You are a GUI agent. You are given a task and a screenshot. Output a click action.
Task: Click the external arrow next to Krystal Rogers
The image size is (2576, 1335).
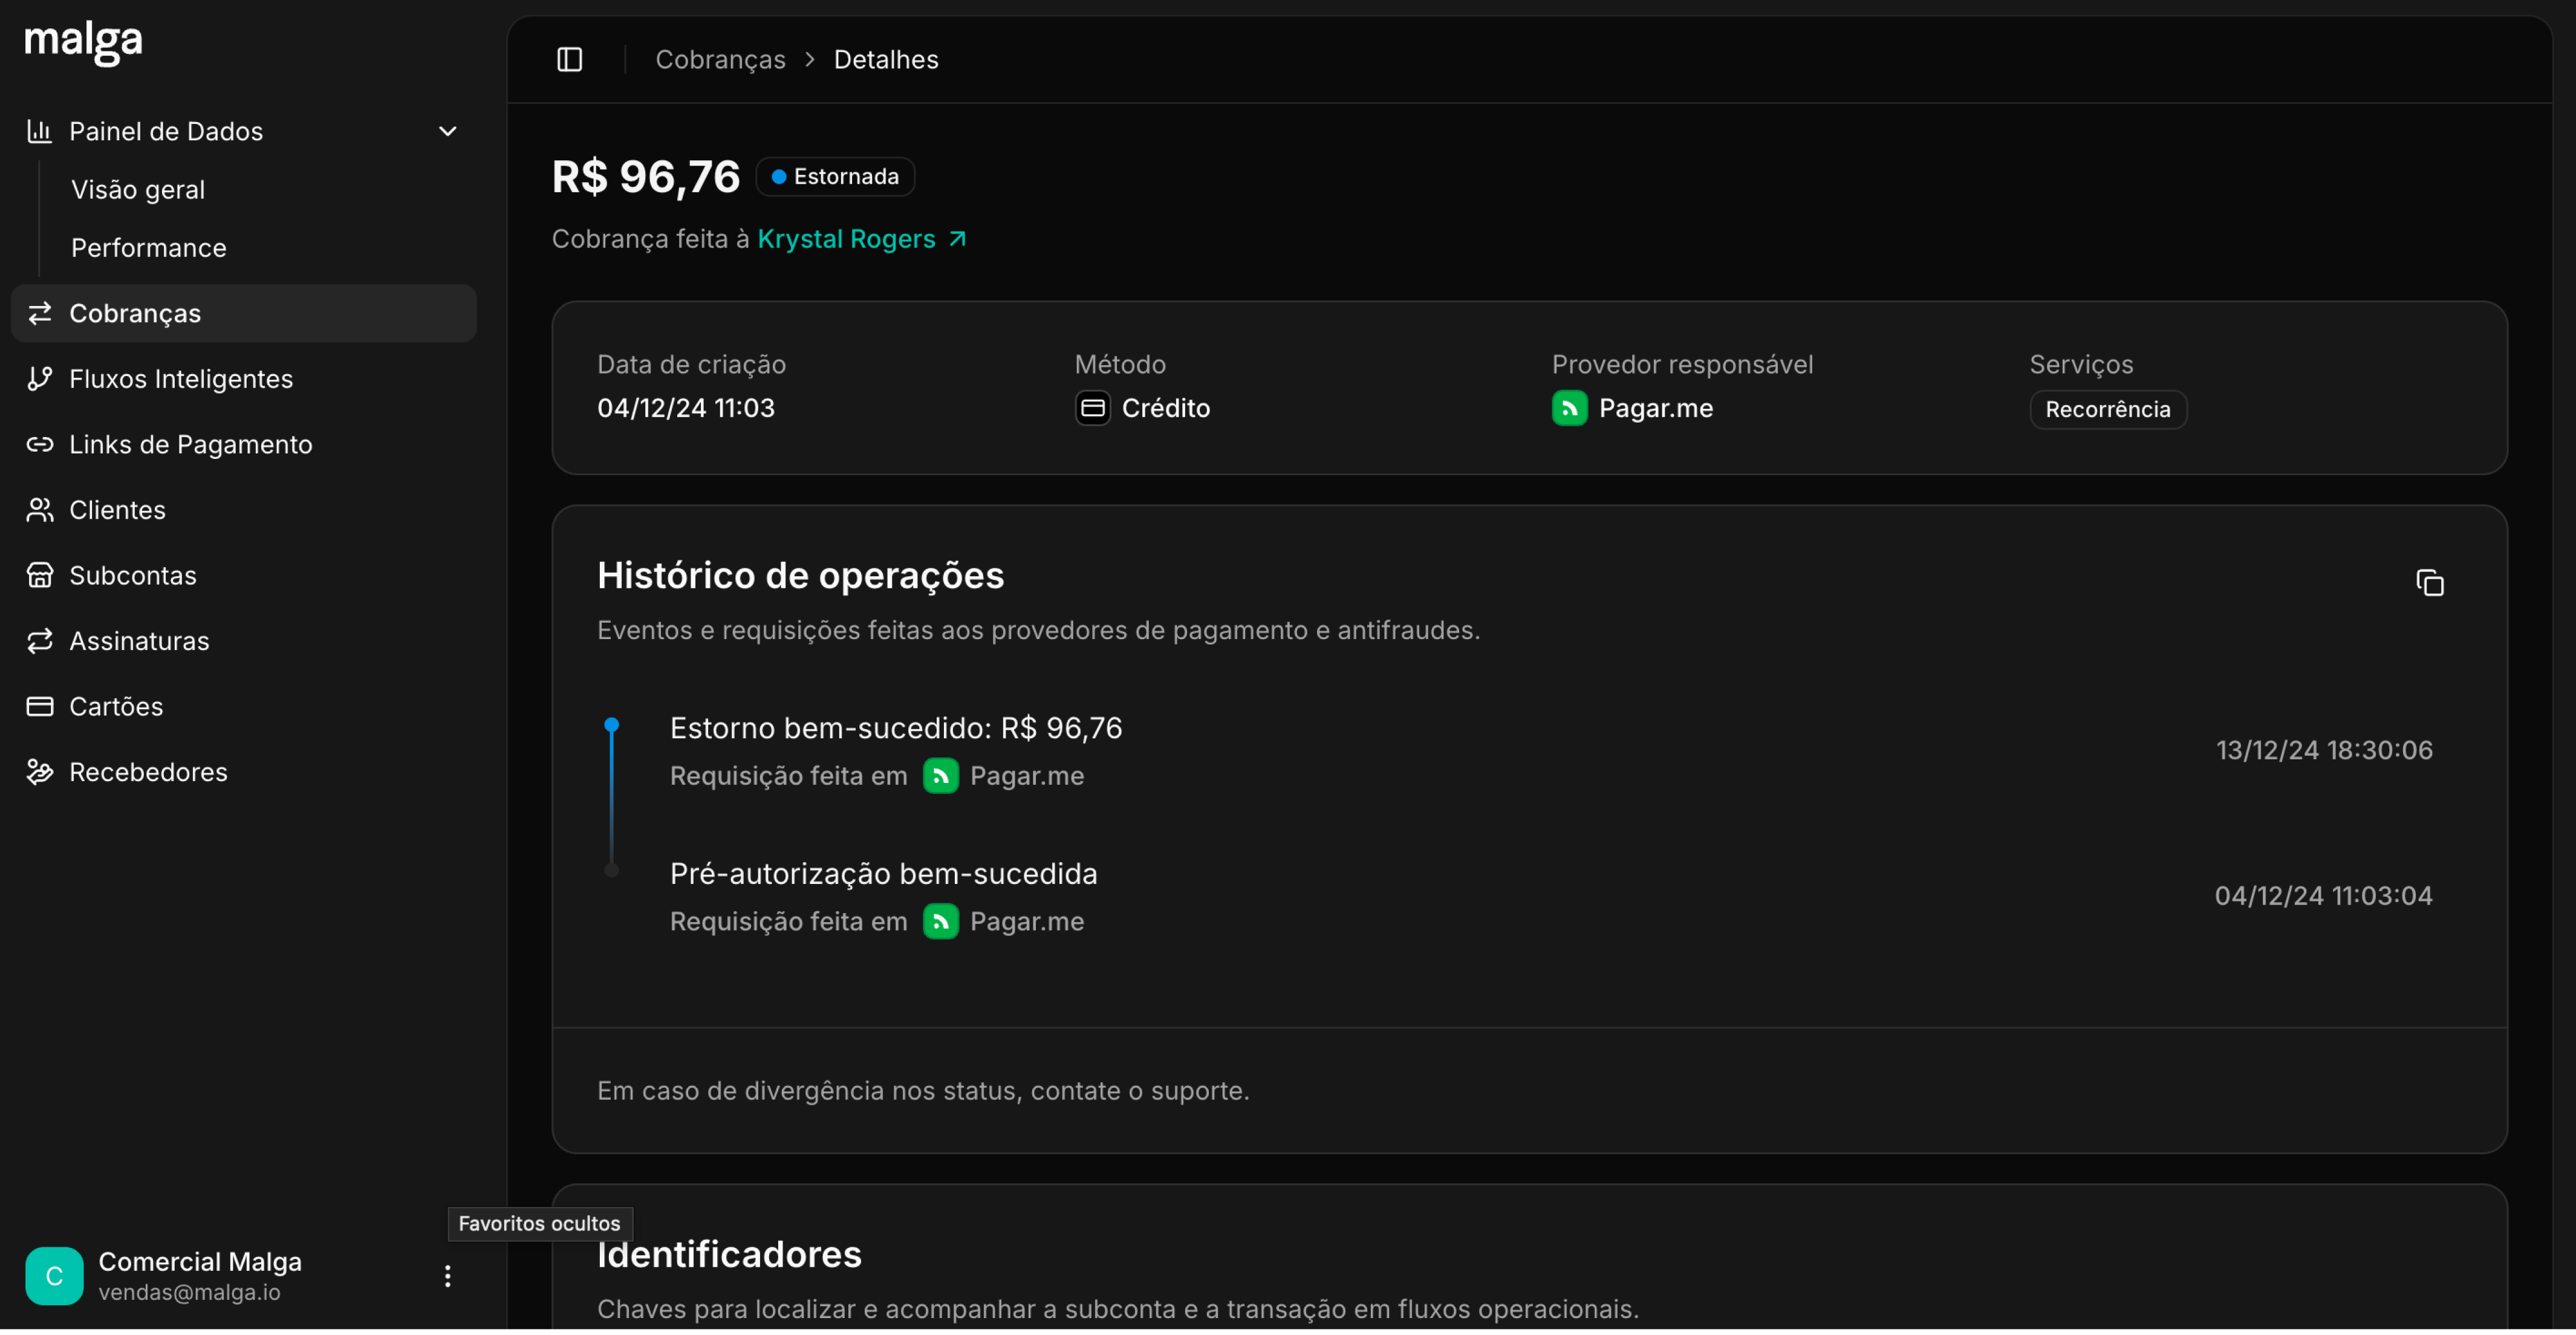pos(957,239)
